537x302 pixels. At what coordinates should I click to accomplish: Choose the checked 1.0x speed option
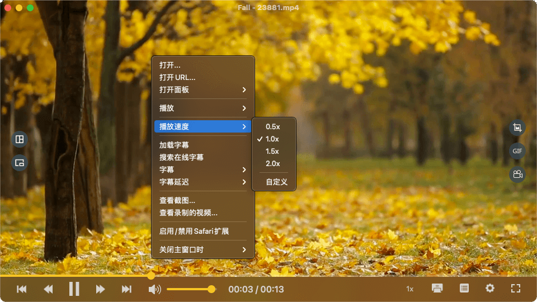pos(273,139)
